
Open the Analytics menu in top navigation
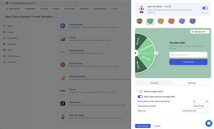click(x=84, y=9)
